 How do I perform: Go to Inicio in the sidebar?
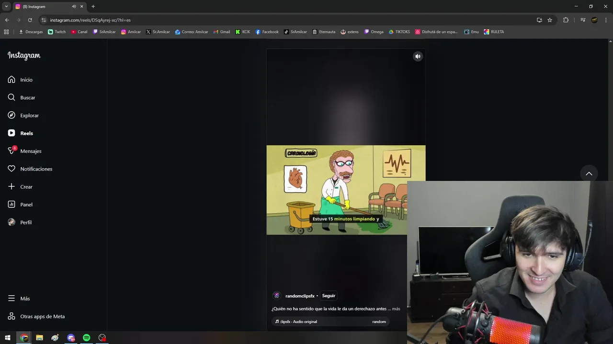[20, 80]
